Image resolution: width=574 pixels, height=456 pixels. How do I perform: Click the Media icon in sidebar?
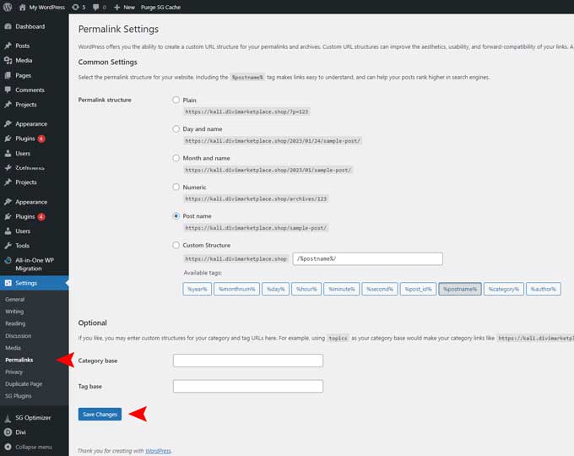pyautogui.click(x=8, y=60)
